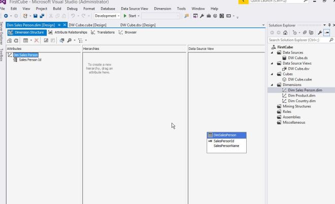The image size is (335, 204).
Task: Click the DimSalesPerson table header icon
Action: click(210, 135)
